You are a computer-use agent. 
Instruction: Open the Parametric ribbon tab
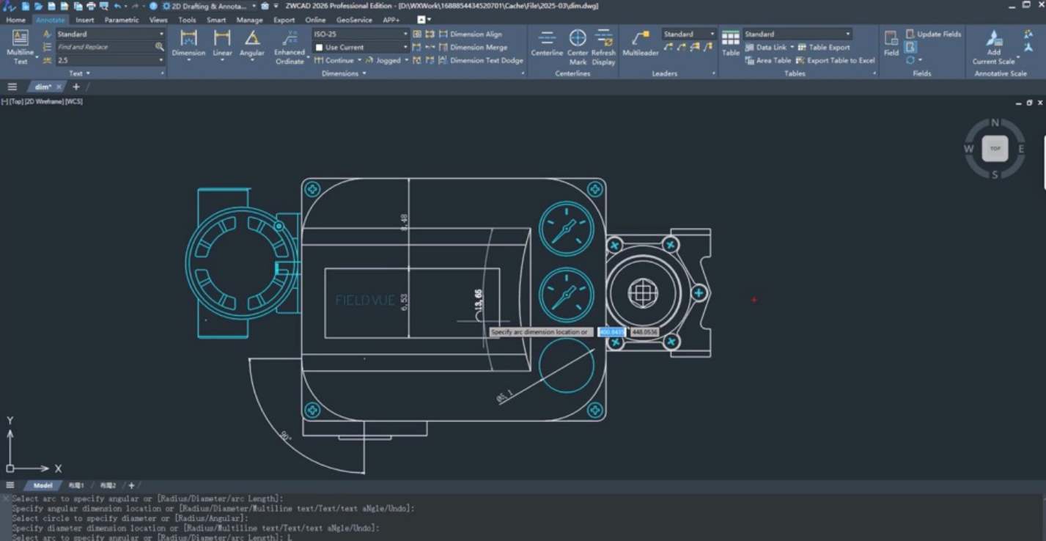tap(121, 20)
